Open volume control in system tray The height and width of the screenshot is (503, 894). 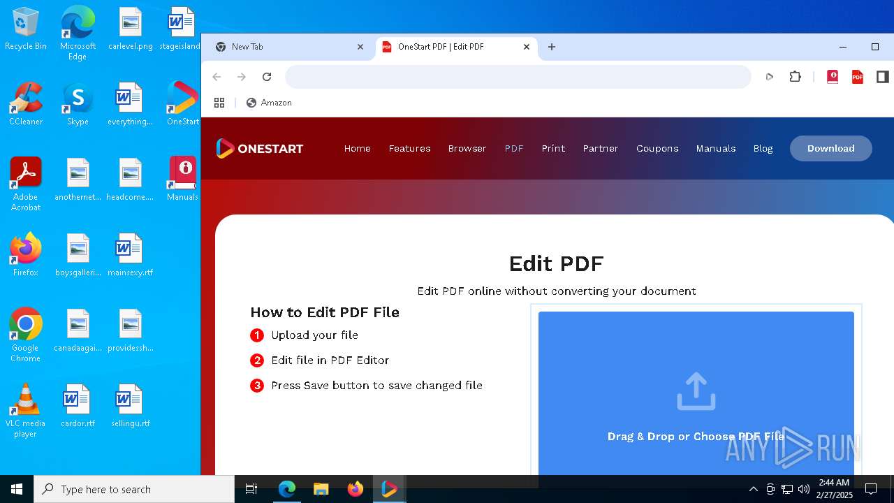(804, 489)
